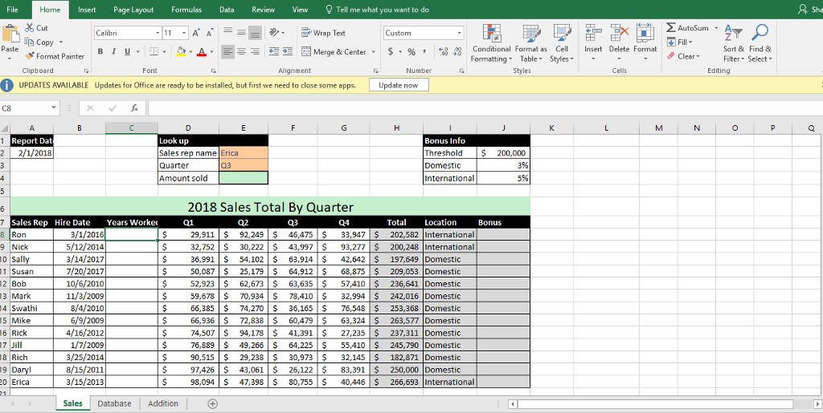
Task: Toggle Wrap Text on
Action: [x=322, y=33]
